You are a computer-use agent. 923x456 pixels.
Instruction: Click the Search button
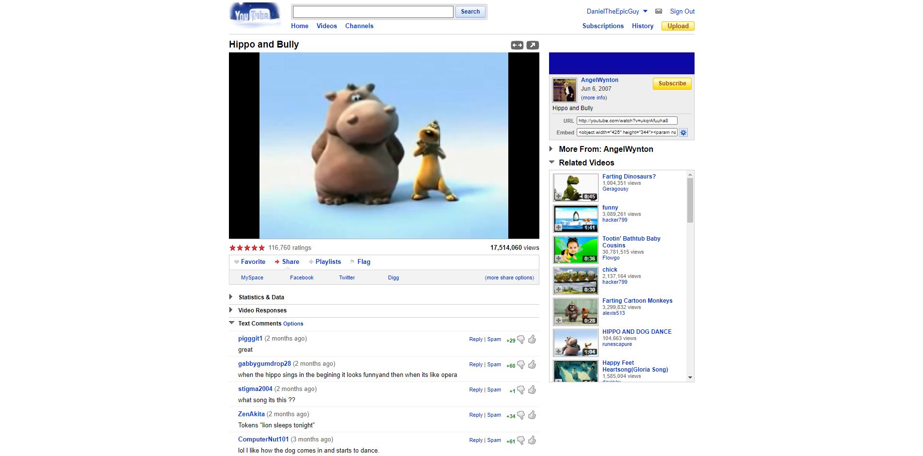tap(470, 12)
